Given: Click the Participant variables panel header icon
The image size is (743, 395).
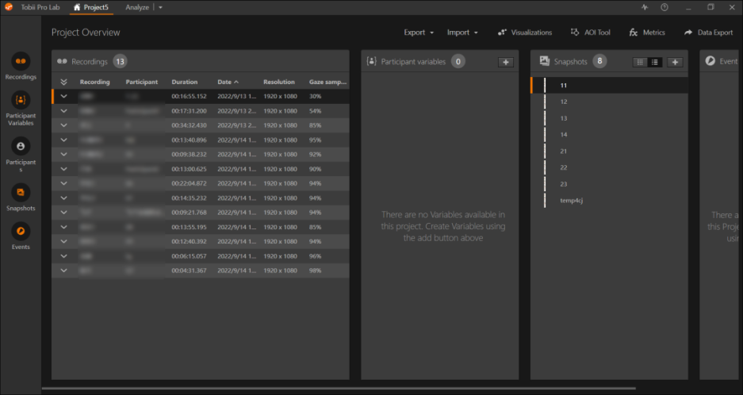Looking at the screenshot, I should pyautogui.click(x=371, y=61).
